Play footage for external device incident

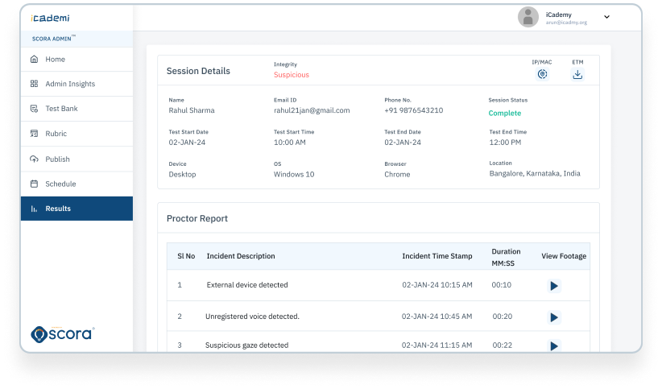pyautogui.click(x=553, y=285)
